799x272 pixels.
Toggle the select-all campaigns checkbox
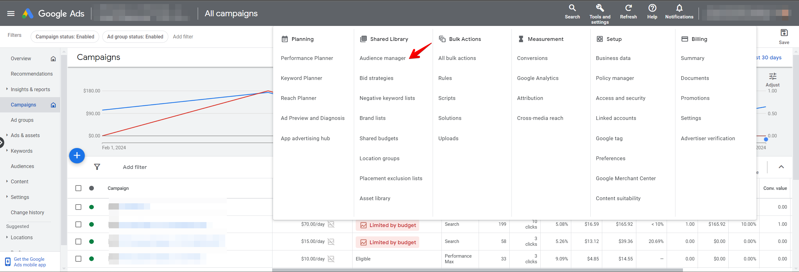(78, 188)
